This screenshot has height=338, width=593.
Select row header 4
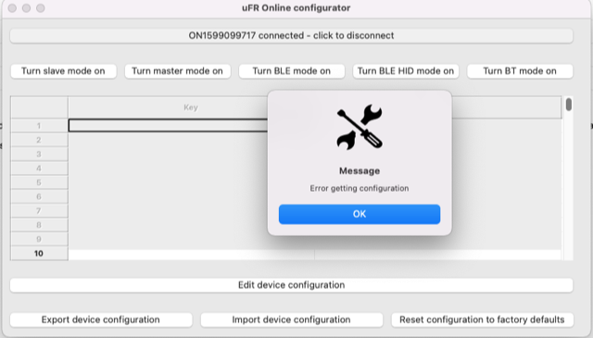pyautogui.click(x=39, y=169)
